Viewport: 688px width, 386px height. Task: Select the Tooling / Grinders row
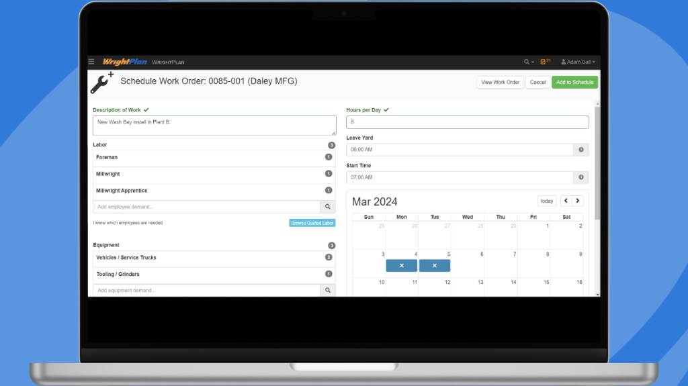click(x=214, y=275)
